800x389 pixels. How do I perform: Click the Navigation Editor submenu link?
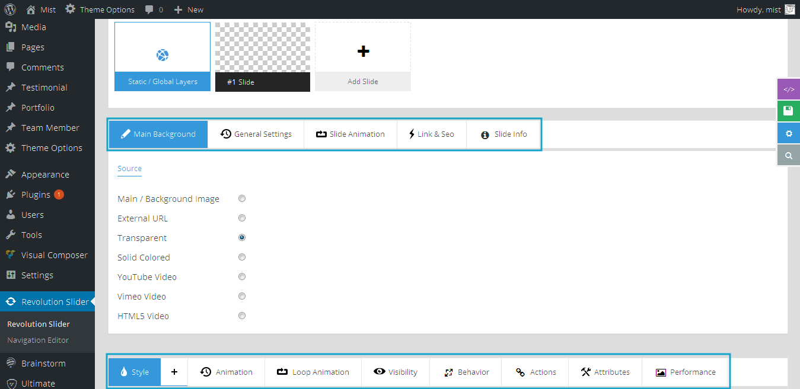click(38, 340)
